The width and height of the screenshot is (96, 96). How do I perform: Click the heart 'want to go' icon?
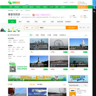coord(71,17)
